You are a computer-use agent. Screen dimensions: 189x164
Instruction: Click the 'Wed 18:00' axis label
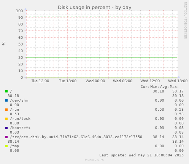tap(178, 81)
